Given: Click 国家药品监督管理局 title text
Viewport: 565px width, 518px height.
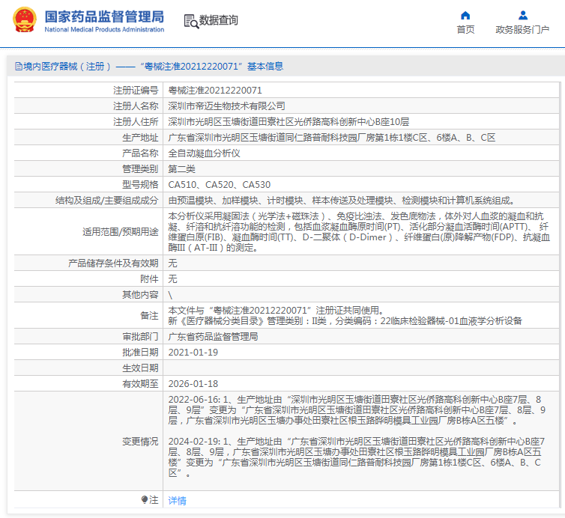Looking at the screenshot, I should (x=104, y=16).
